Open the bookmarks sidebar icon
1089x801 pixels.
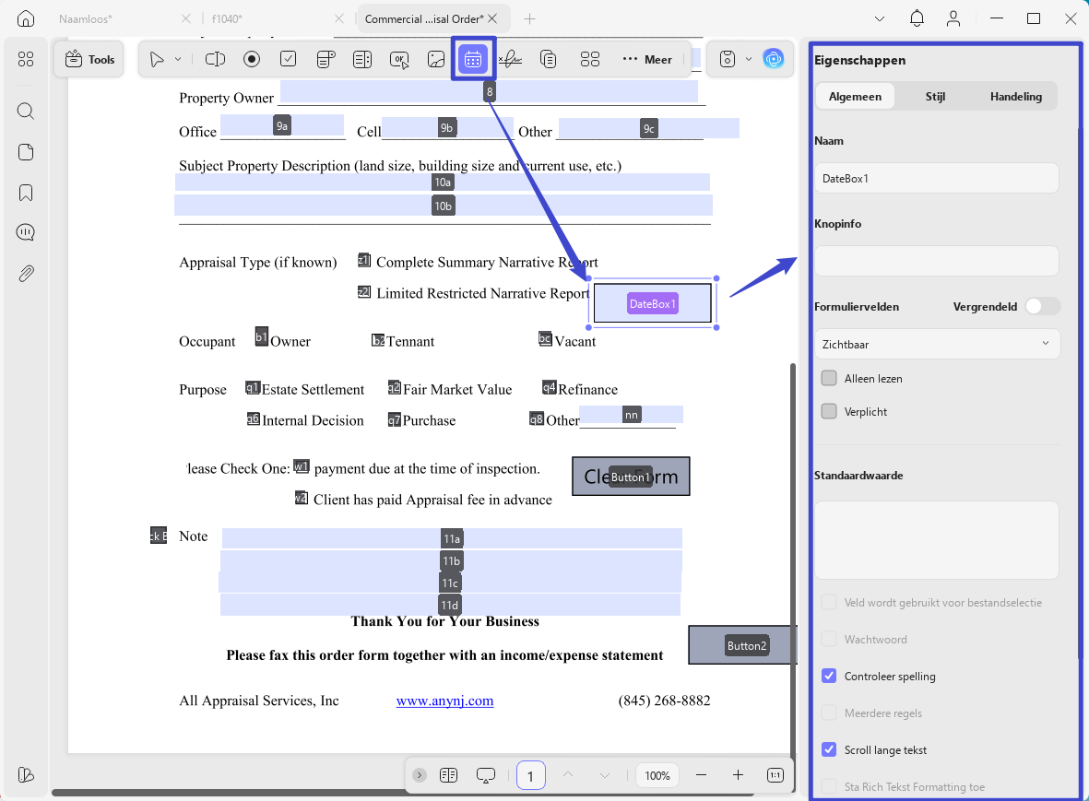click(x=26, y=193)
